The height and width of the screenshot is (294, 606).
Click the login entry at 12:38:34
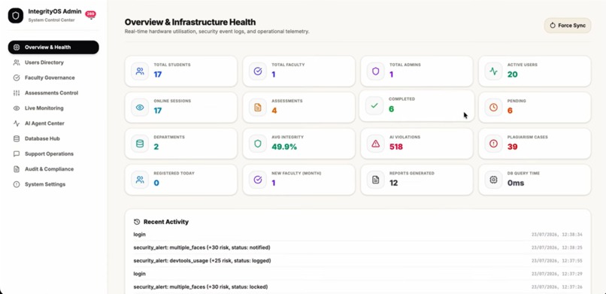pos(358,235)
